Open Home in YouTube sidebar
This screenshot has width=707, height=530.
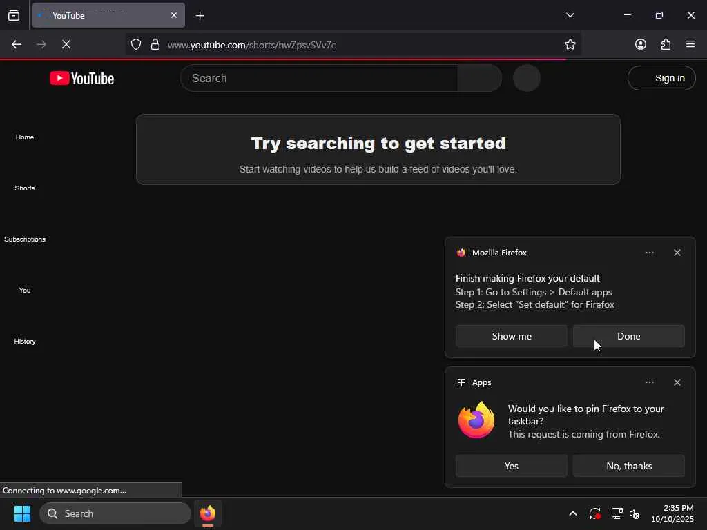pos(25,137)
